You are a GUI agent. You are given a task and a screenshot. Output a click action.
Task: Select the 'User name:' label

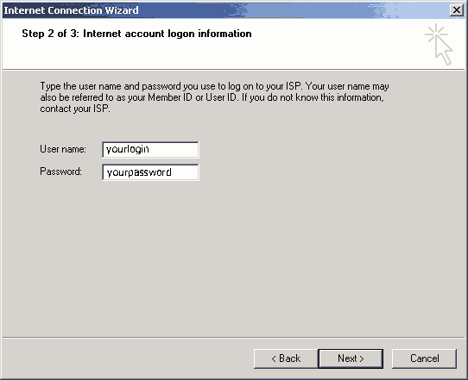pyautogui.click(x=63, y=149)
